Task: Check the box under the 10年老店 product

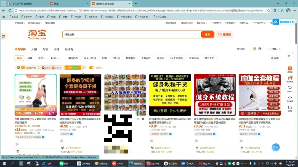Action: pos(151,141)
